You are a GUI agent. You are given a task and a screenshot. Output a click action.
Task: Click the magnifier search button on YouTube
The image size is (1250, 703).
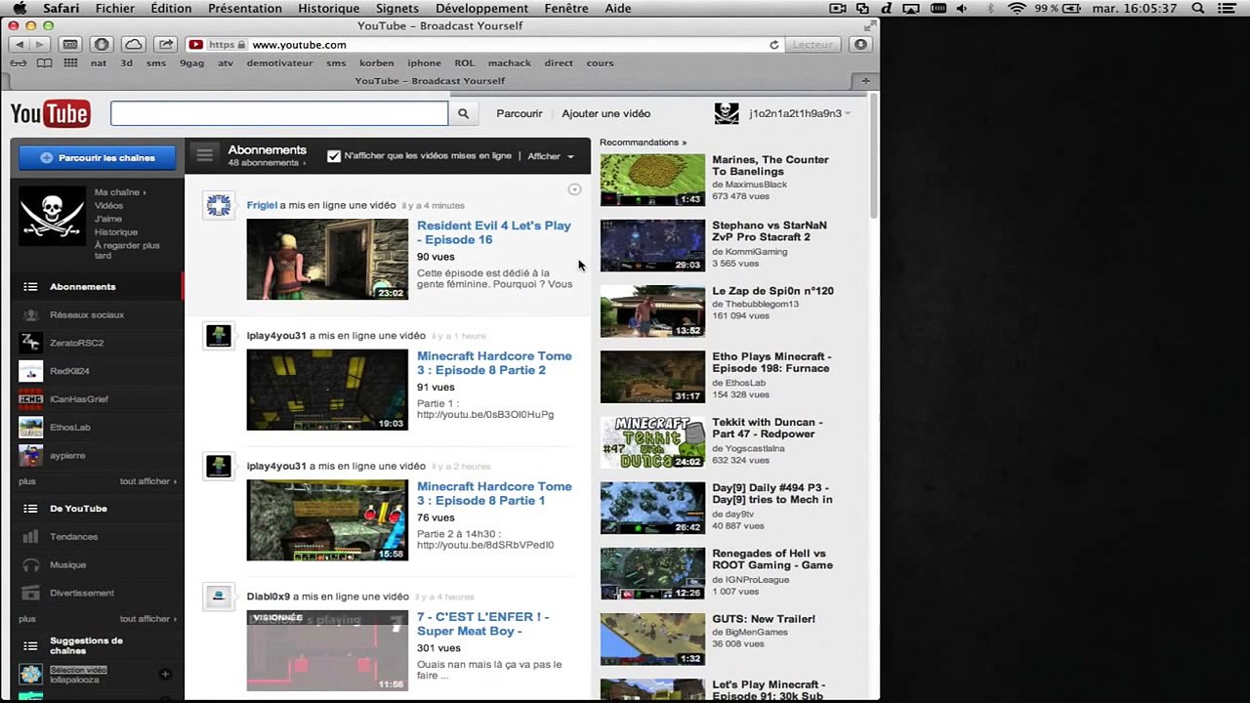pyautogui.click(x=464, y=114)
